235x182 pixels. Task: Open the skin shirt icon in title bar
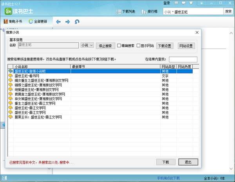(191, 3)
